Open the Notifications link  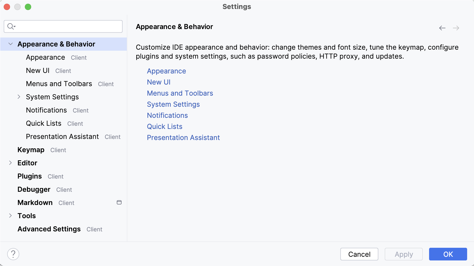pos(167,115)
